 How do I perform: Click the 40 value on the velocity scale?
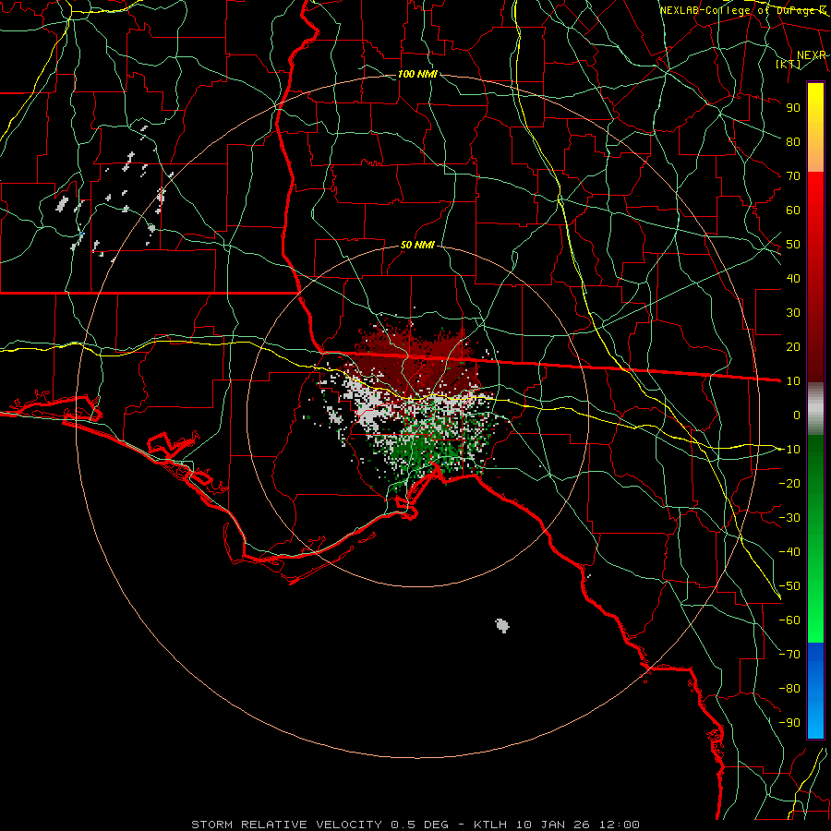coord(793,278)
